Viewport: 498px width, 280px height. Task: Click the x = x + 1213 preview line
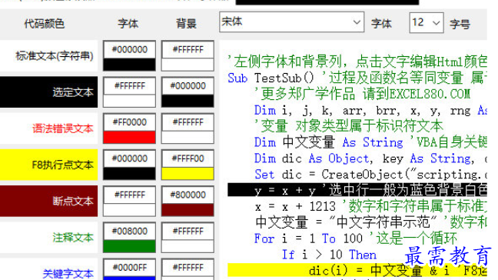pyautogui.click(x=370, y=207)
